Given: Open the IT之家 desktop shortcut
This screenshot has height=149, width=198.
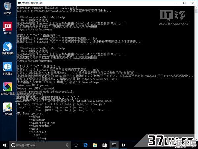Looking at the screenshot, I should tap(8, 28).
